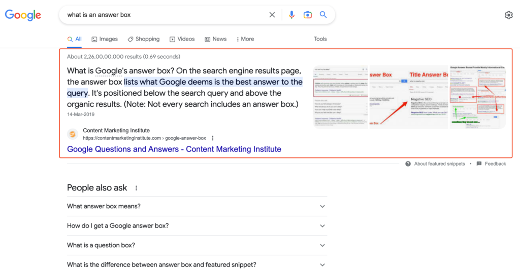Start voice search with microphone icon
This screenshot has height=273, width=520.
(x=291, y=15)
